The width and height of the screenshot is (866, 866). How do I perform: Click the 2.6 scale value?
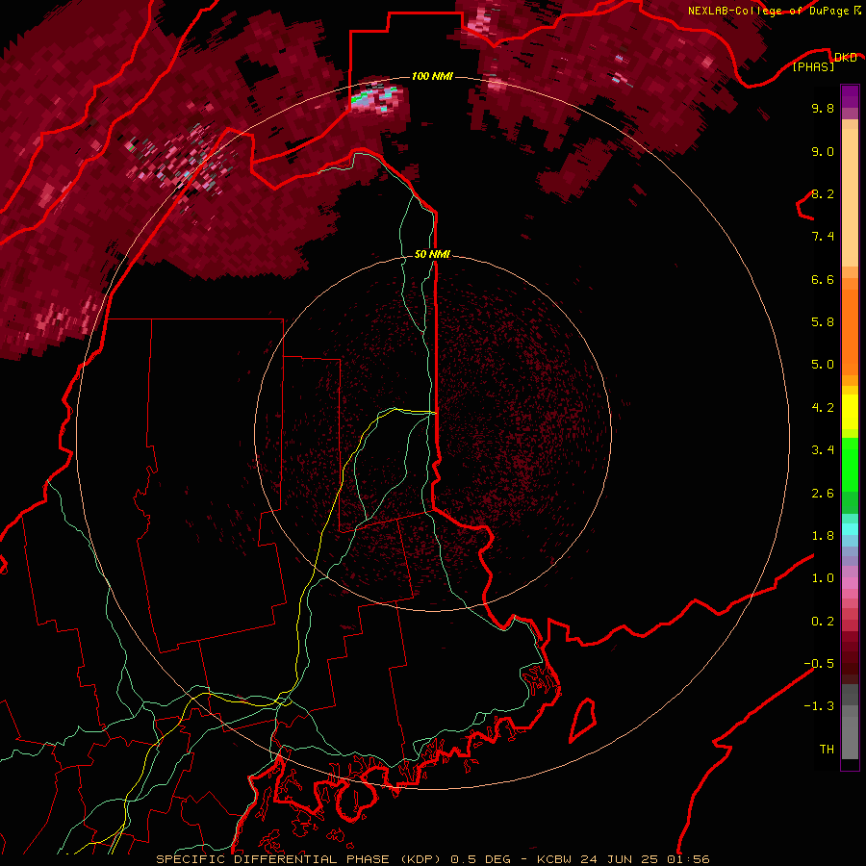tap(823, 494)
